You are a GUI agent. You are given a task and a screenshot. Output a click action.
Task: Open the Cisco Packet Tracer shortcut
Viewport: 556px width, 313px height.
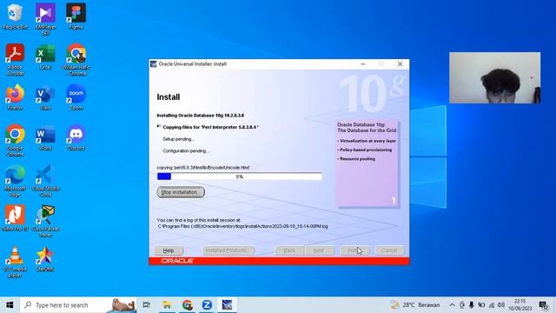[x=45, y=221]
